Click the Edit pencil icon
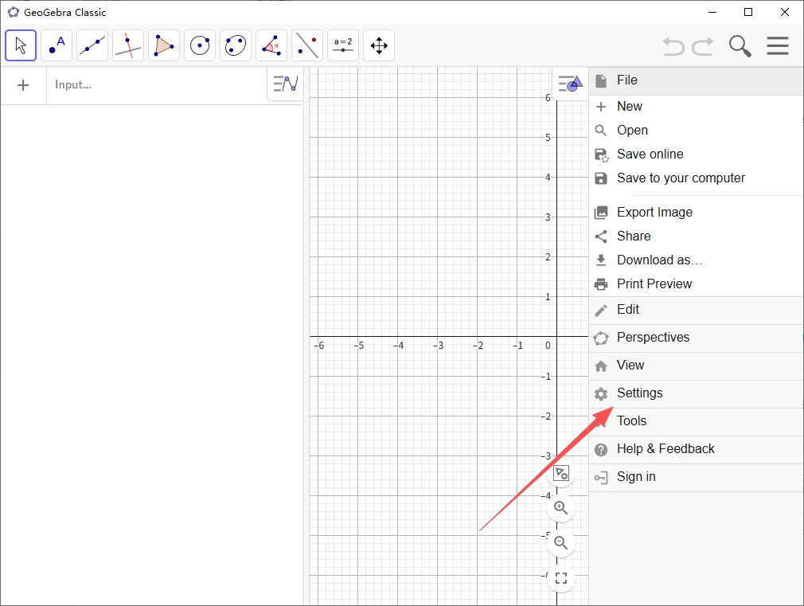Viewport: 804px width, 606px height. [x=601, y=310]
